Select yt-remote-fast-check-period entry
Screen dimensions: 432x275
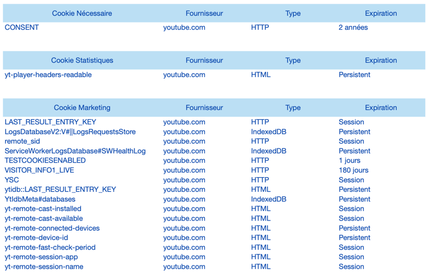[x=50, y=247]
